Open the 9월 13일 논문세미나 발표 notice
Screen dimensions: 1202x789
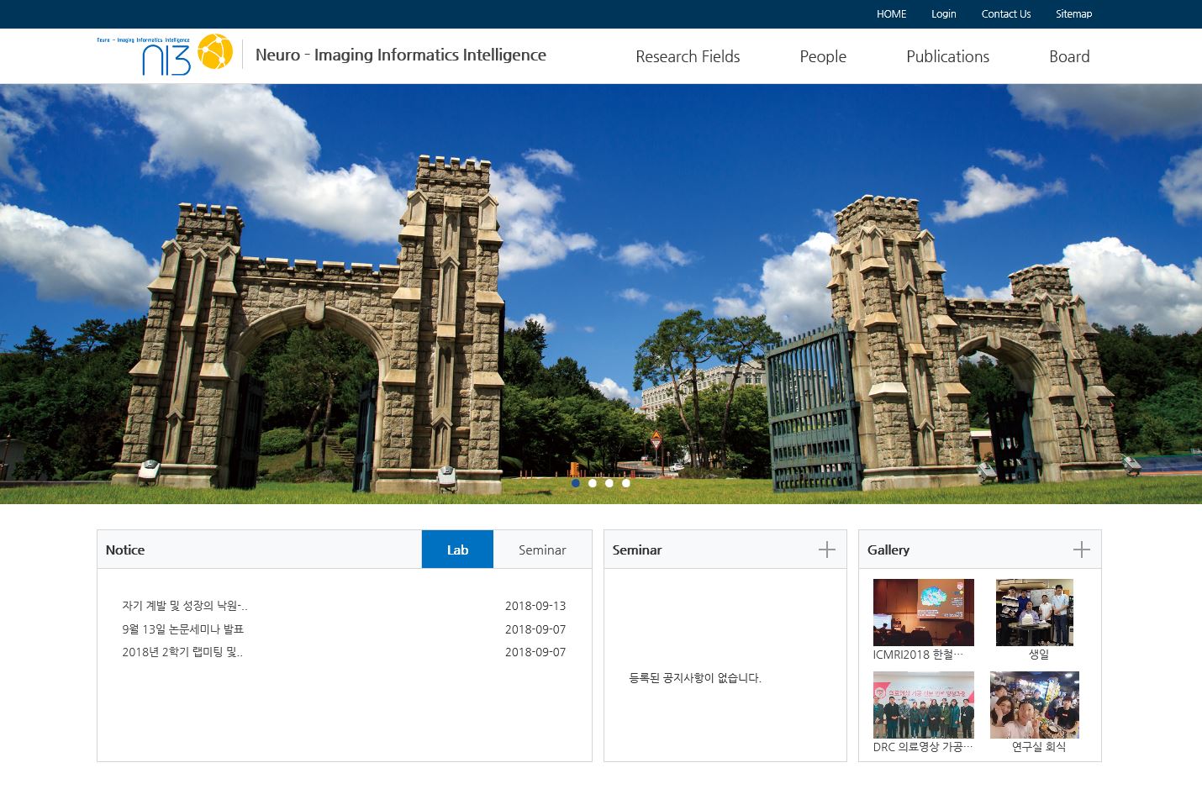[182, 629]
